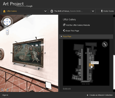Click the Floor Plan heading label
The height and width of the screenshot is (98, 115).
pos(67,37)
